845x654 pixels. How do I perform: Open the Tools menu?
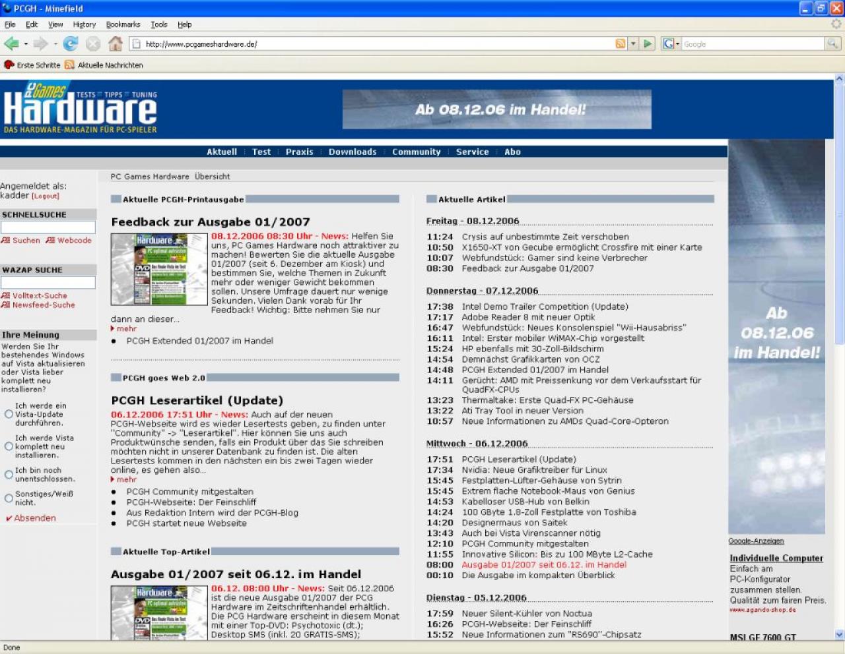(159, 24)
